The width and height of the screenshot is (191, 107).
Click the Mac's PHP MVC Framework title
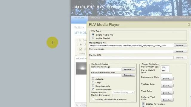point(101,7)
